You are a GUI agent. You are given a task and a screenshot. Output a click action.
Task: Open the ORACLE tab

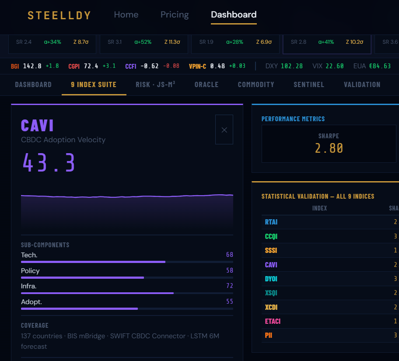coord(206,85)
